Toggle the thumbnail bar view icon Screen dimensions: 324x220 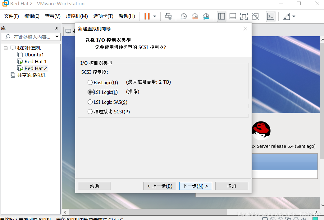233,16
